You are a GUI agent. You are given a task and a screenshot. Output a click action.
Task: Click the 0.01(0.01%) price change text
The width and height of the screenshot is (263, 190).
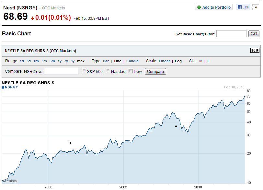[x=53, y=18]
